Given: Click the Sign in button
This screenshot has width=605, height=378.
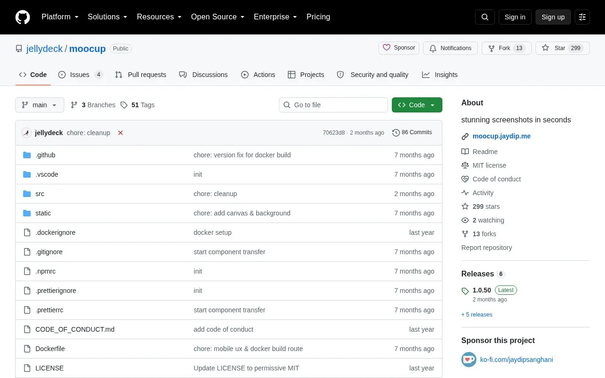Looking at the screenshot, I should pos(515,17).
